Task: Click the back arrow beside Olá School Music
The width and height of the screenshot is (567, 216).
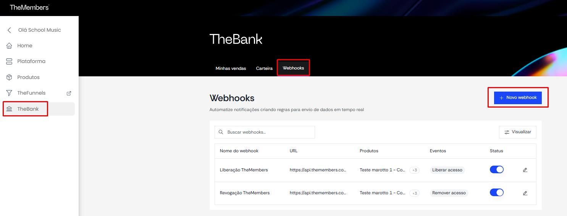Action: pos(9,30)
